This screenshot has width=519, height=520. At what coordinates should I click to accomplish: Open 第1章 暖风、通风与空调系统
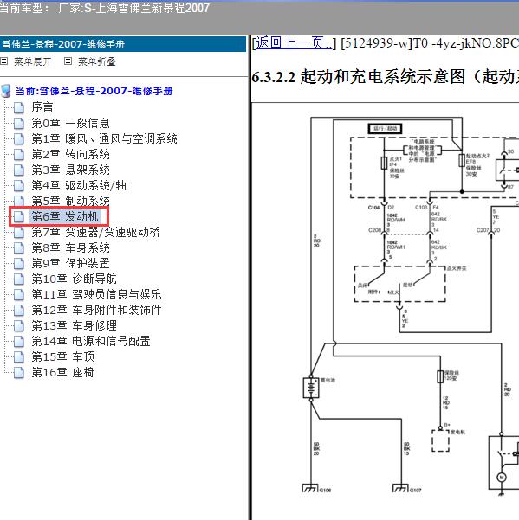[104, 138]
